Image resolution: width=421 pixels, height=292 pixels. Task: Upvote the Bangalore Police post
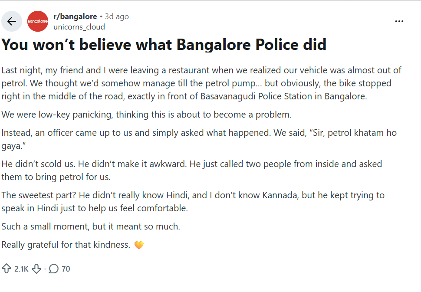point(7,269)
